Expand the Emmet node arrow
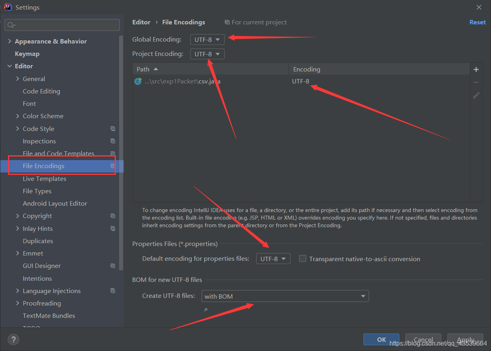Screen dimensions: 491x351 pyautogui.click(x=18, y=253)
